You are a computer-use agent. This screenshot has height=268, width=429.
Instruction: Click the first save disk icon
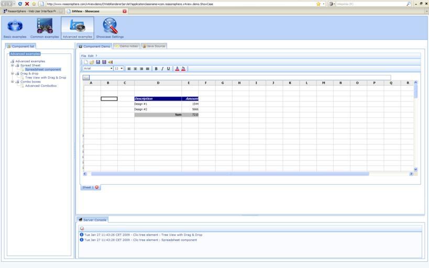[x=98, y=62]
